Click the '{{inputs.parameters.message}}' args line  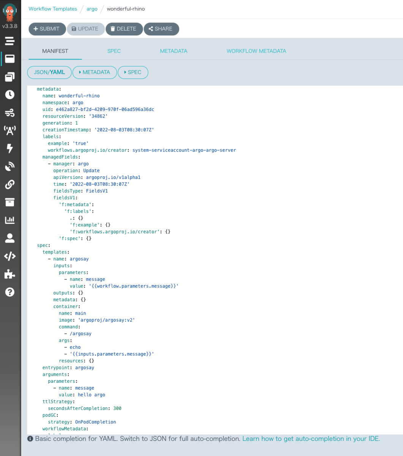(x=109, y=354)
